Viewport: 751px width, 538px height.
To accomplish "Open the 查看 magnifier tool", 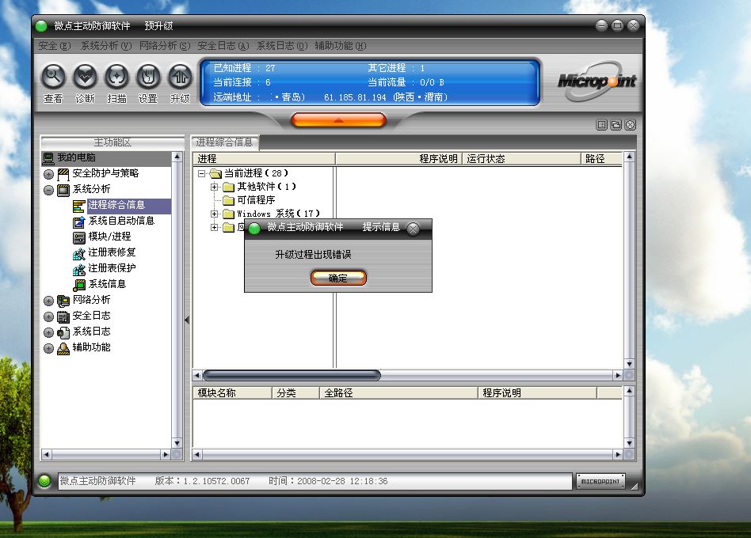I will click(53, 77).
